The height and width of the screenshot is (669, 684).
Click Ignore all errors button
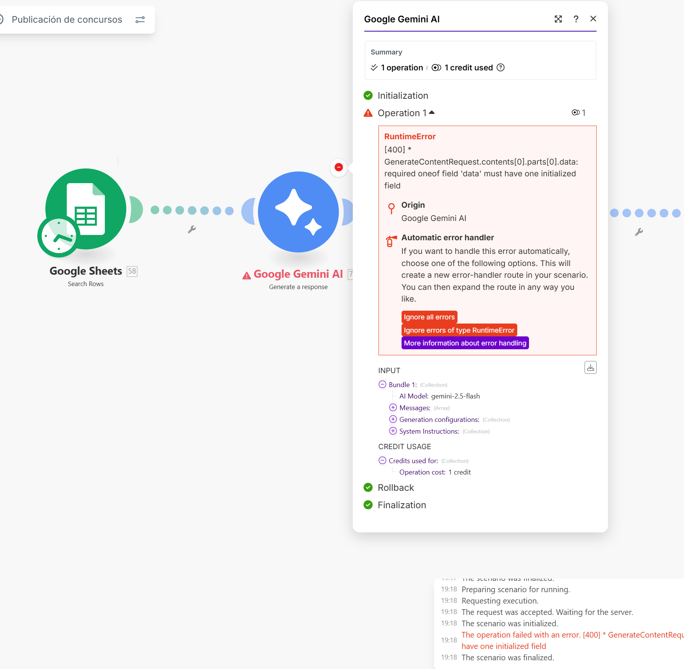point(429,317)
